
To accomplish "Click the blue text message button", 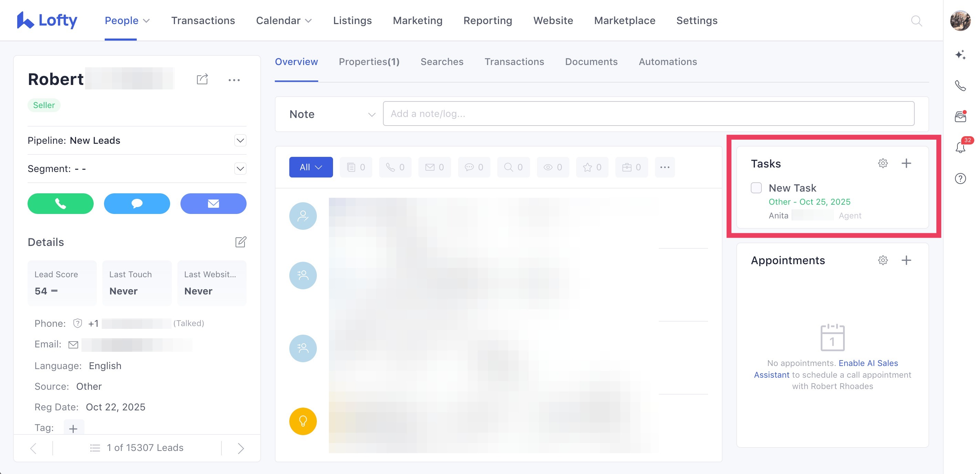I will click(x=137, y=204).
